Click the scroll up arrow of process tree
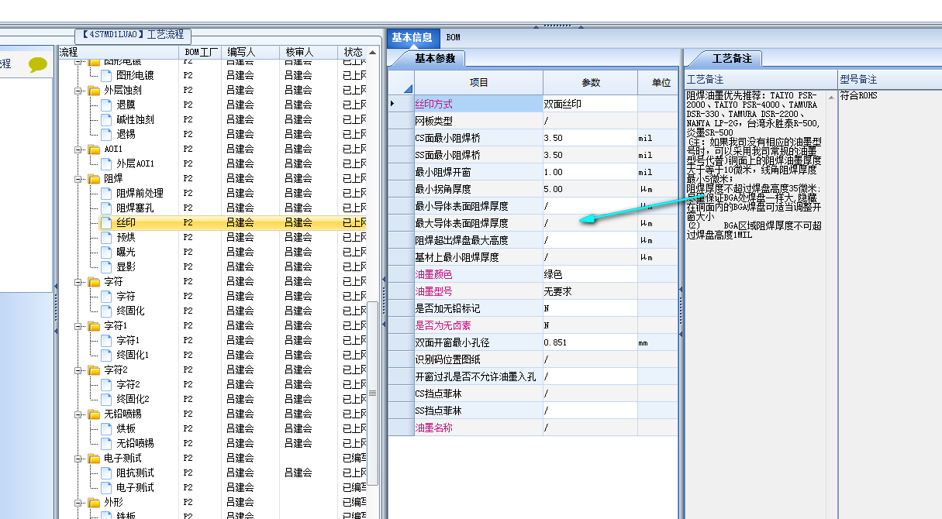This screenshot has width=942, height=519. pyautogui.click(x=373, y=52)
